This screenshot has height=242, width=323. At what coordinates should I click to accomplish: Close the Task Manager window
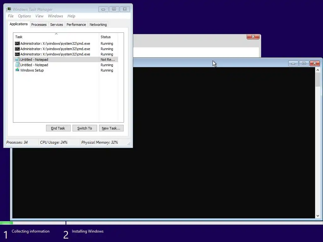(x=125, y=9)
